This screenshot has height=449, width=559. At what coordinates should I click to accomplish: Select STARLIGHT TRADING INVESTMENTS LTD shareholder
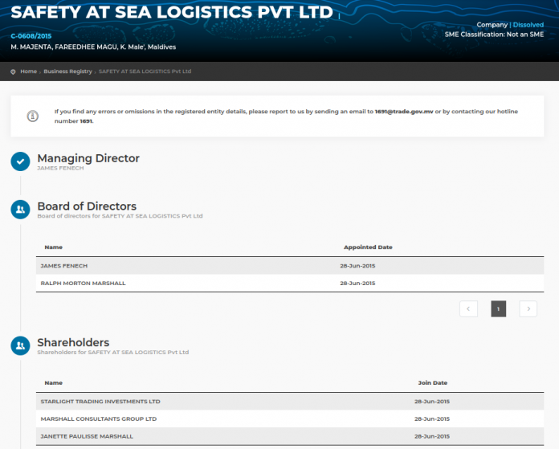point(100,402)
